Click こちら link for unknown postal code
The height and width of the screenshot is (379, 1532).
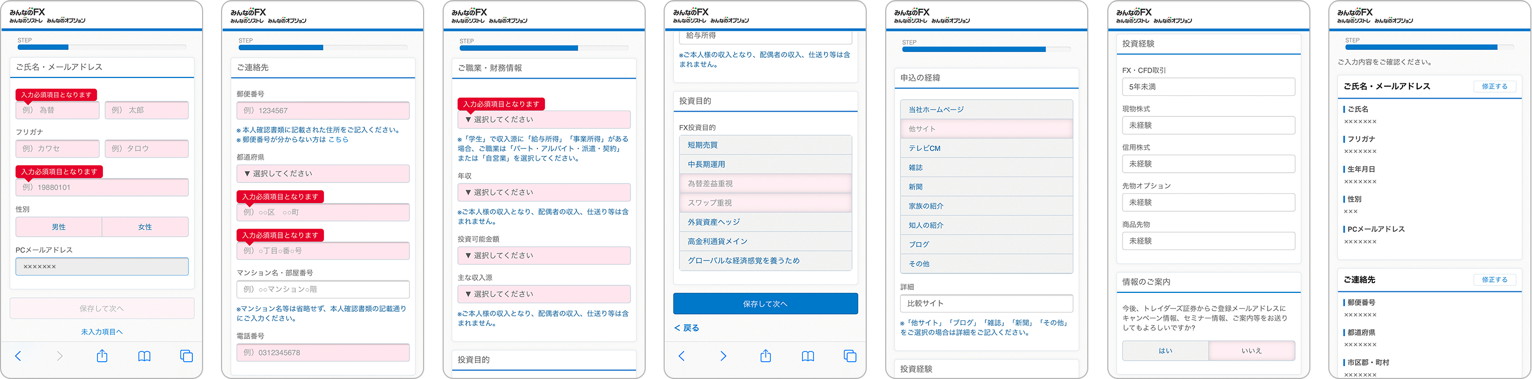339,140
